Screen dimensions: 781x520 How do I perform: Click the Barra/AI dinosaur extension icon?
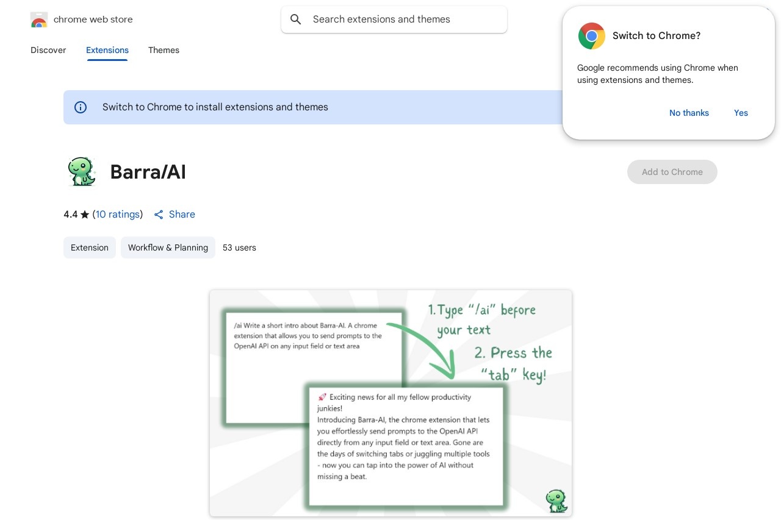81,172
